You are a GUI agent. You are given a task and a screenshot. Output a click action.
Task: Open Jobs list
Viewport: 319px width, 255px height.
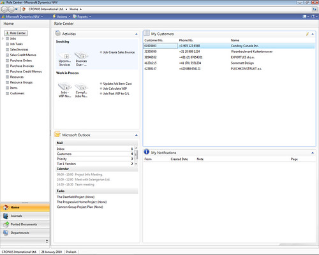13,39
